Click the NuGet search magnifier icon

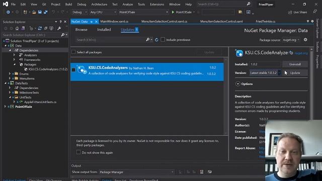click(x=147, y=40)
